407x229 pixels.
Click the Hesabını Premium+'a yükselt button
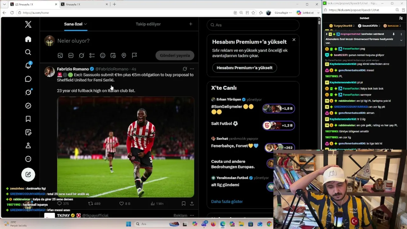(x=245, y=68)
